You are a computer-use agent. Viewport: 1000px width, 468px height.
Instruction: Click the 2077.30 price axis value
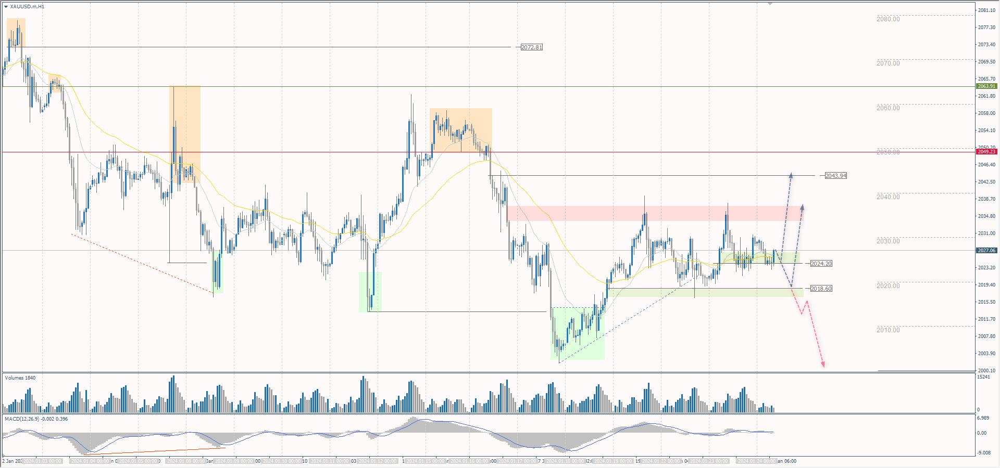(x=986, y=28)
